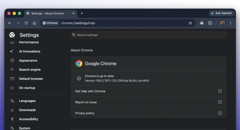Click Report an issue row
The width and height of the screenshot is (240, 130).
point(148,102)
